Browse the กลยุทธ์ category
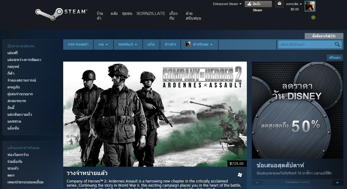The width and height of the screenshot is (347, 189). click(13, 67)
